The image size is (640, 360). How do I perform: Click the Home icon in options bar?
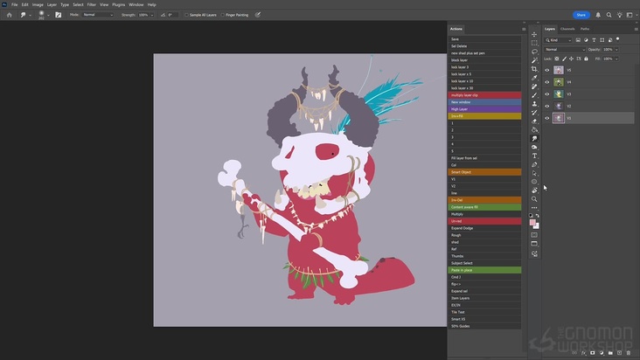click(x=10, y=15)
